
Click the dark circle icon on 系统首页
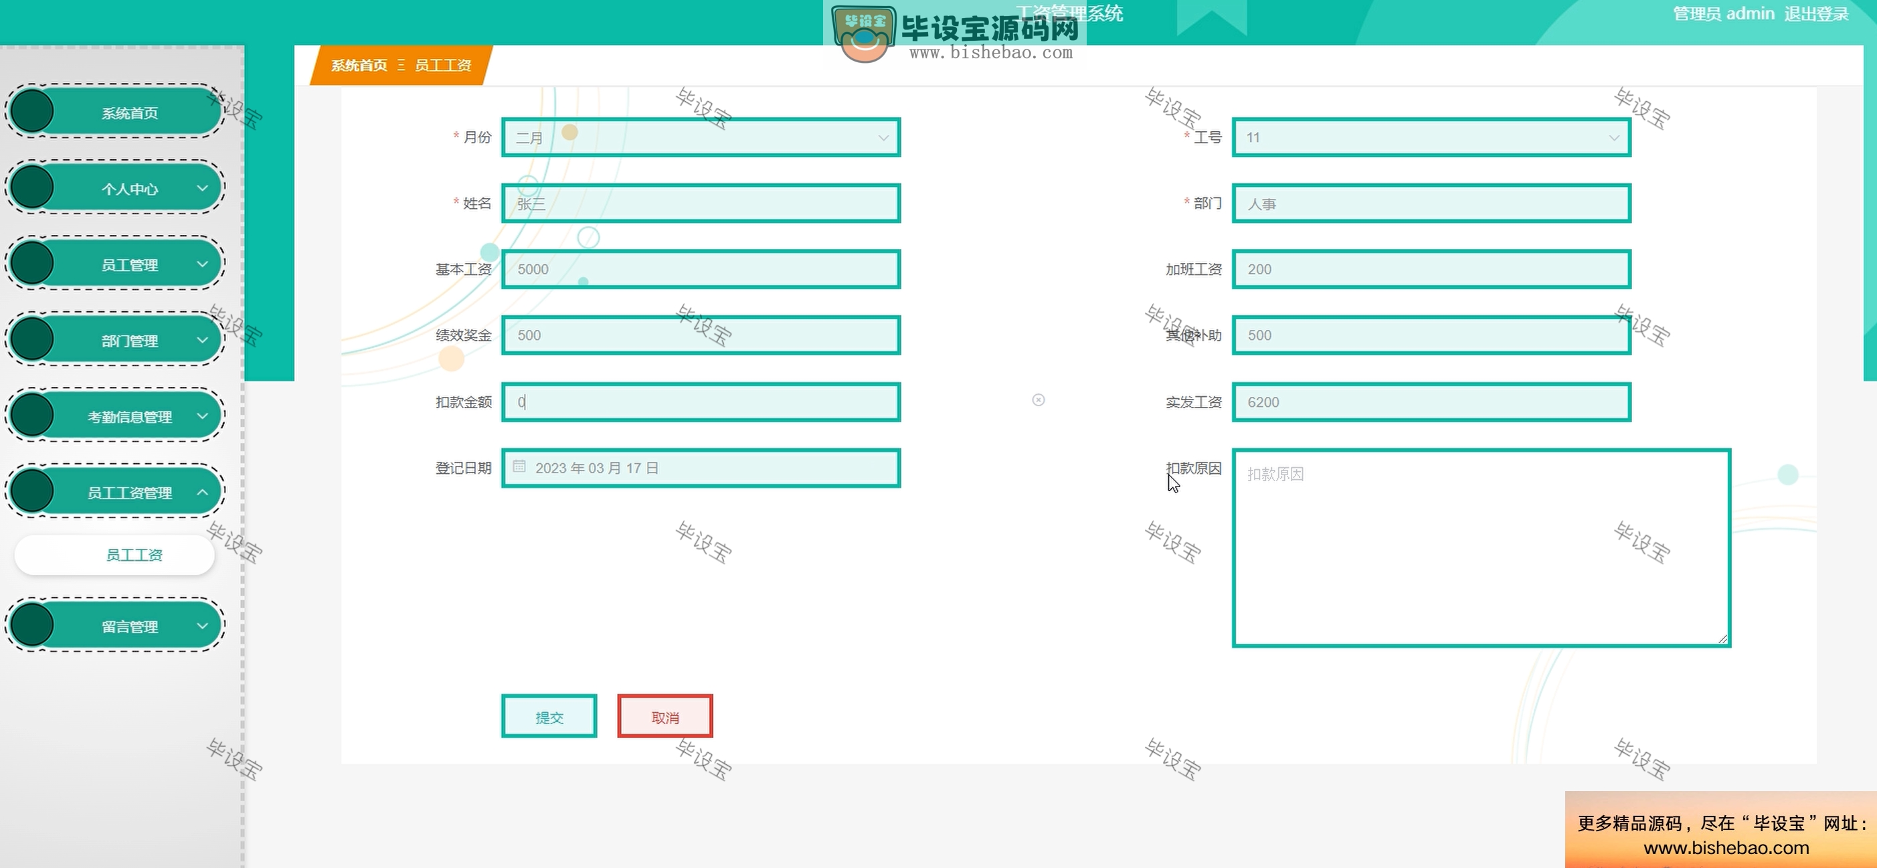tap(32, 112)
